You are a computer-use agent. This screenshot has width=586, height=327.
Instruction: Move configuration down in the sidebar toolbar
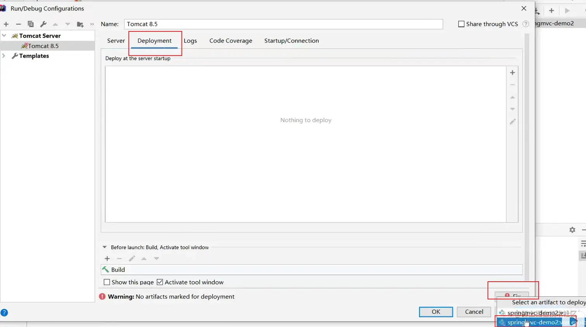click(67, 24)
